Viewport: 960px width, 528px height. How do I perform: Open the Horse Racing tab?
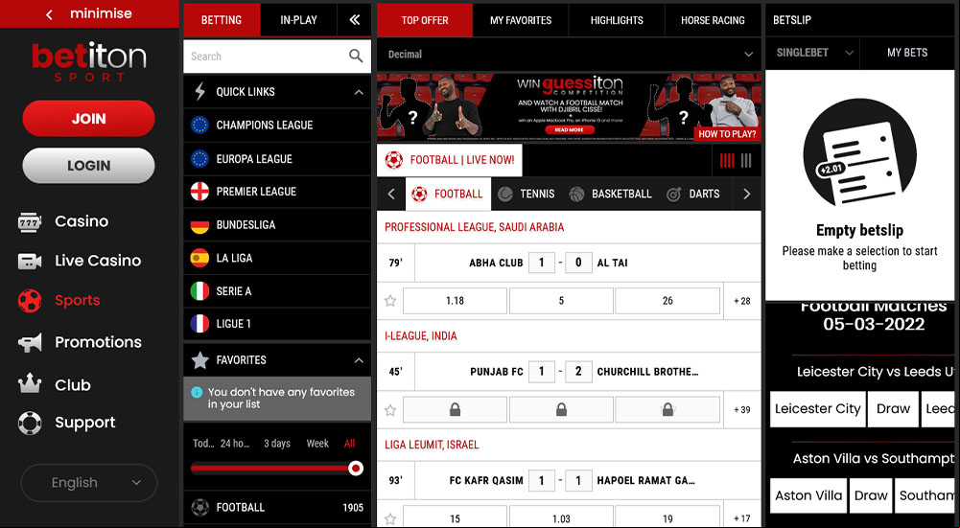coord(713,20)
